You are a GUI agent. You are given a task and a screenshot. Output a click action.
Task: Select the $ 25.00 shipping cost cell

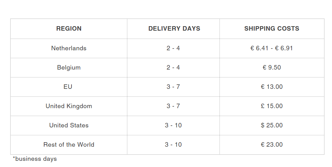(x=272, y=125)
